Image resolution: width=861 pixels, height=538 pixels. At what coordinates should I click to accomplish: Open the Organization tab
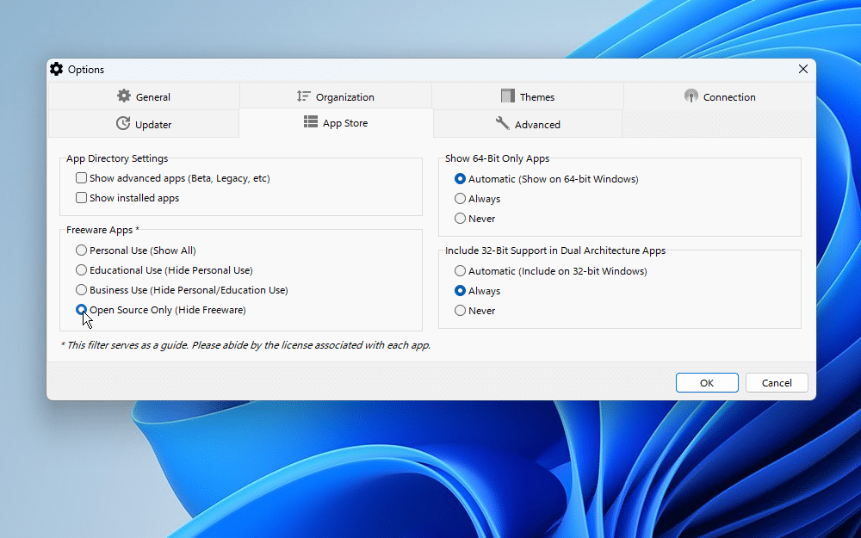coord(336,96)
